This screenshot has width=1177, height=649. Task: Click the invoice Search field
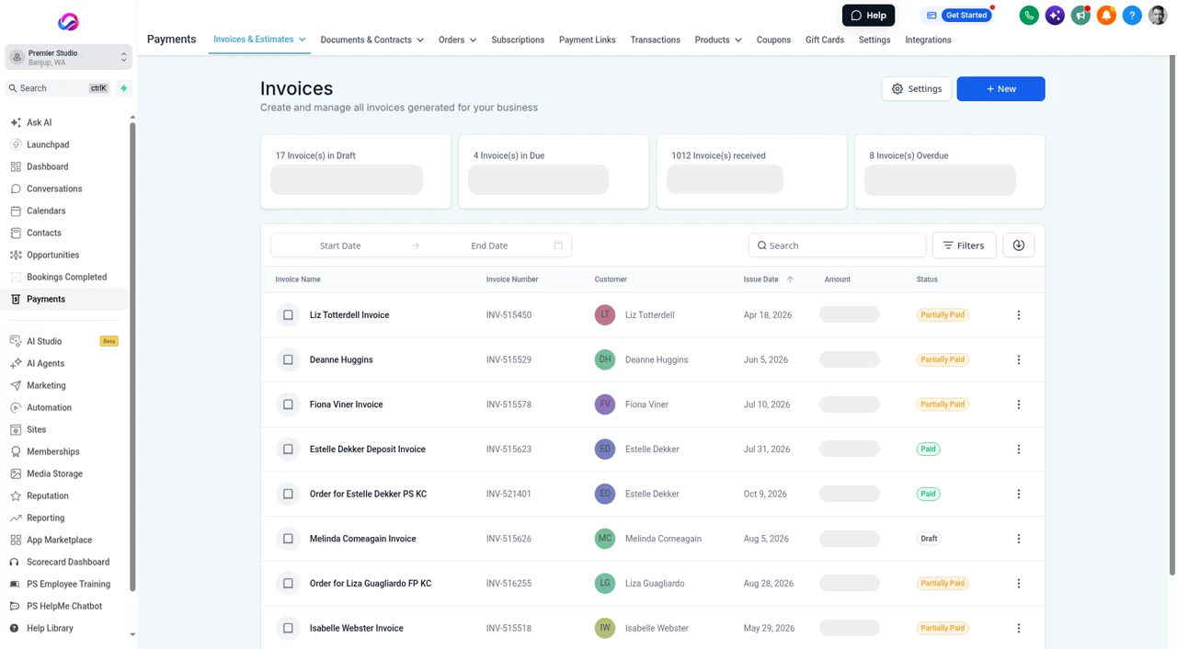[x=837, y=245]
